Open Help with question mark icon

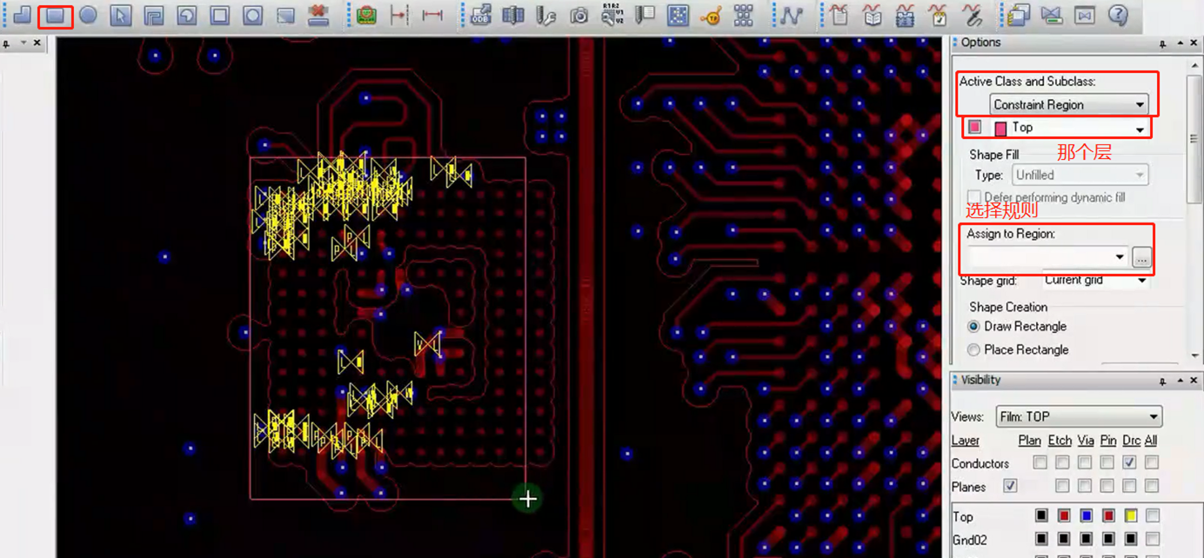(1118, 16)
